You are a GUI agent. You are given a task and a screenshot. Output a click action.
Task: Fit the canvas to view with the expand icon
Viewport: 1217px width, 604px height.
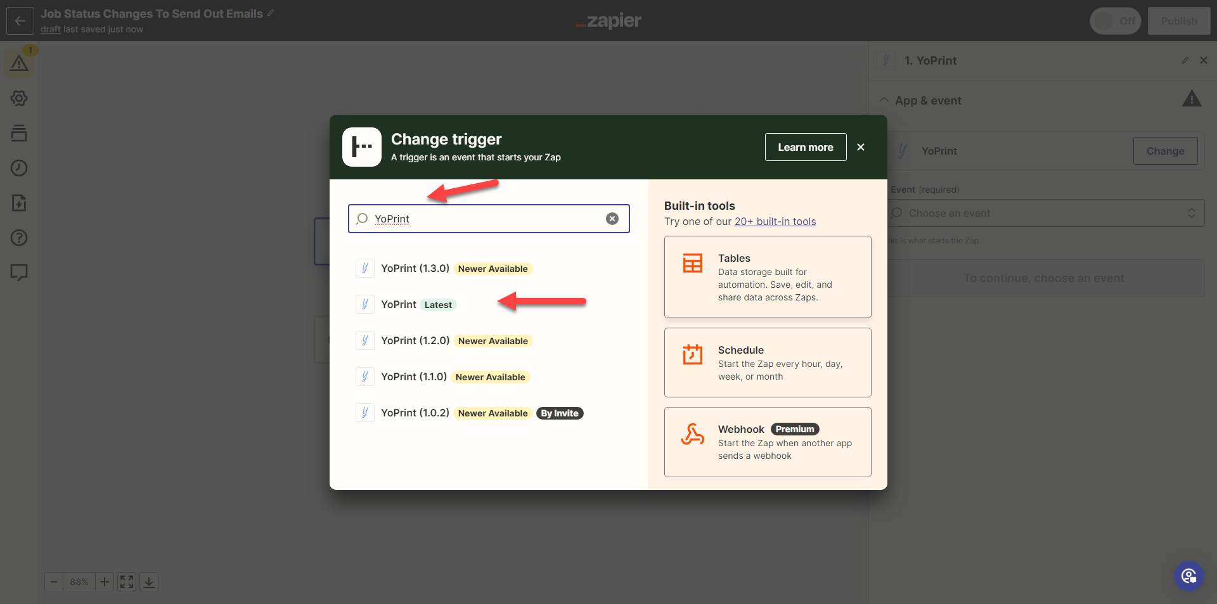[127, 582]
